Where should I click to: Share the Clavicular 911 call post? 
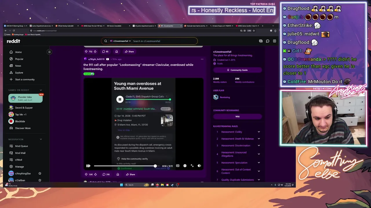click(130, 174)
